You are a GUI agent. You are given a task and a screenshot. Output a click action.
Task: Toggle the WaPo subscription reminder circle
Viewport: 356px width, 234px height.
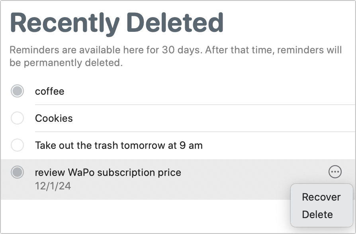coord(17,172)
